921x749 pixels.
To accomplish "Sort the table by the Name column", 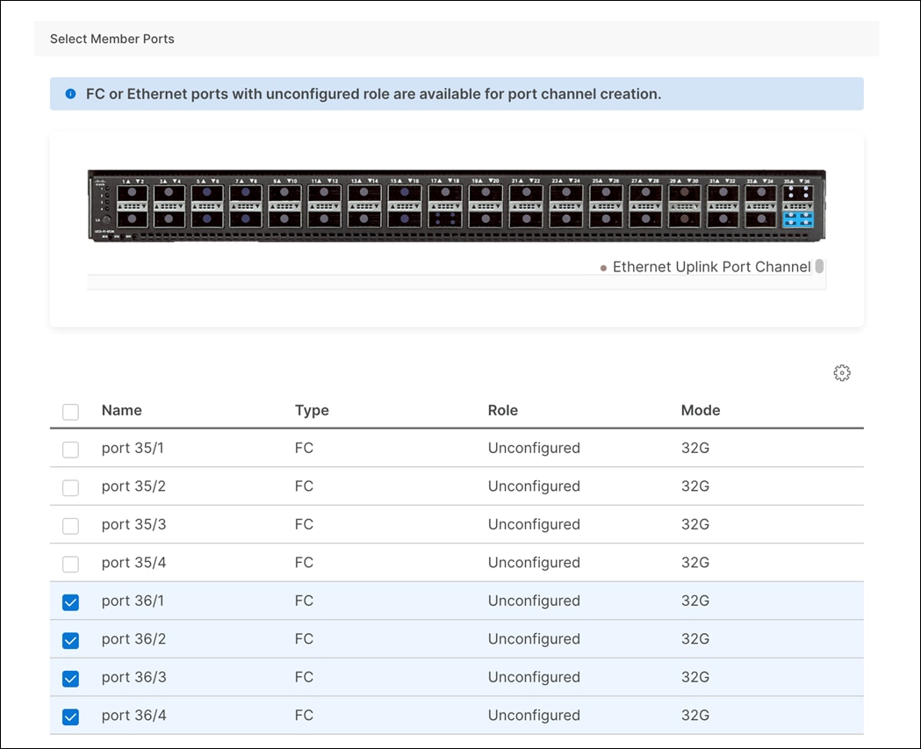I will (121, 410).
